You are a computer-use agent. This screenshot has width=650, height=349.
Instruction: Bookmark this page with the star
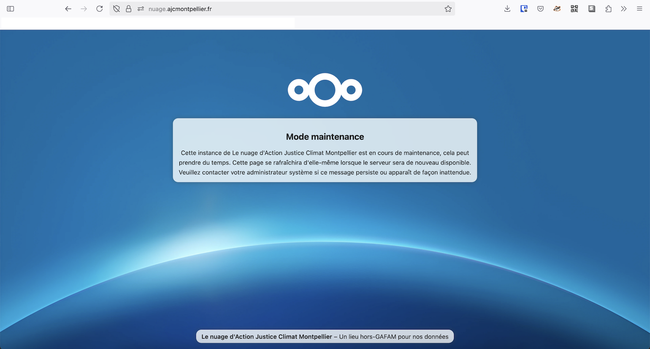[x=448, y=9]
